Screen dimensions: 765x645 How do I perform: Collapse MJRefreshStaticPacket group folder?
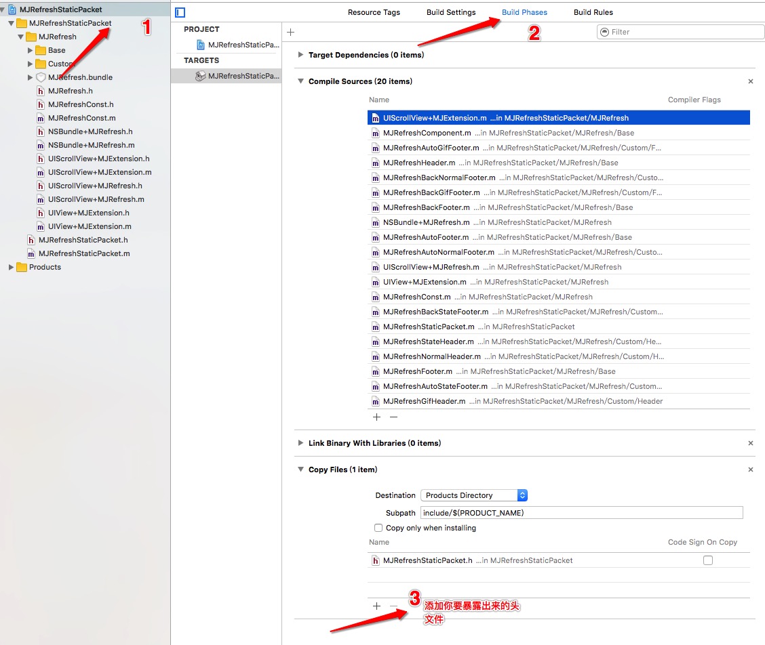(x=11, y=24)
